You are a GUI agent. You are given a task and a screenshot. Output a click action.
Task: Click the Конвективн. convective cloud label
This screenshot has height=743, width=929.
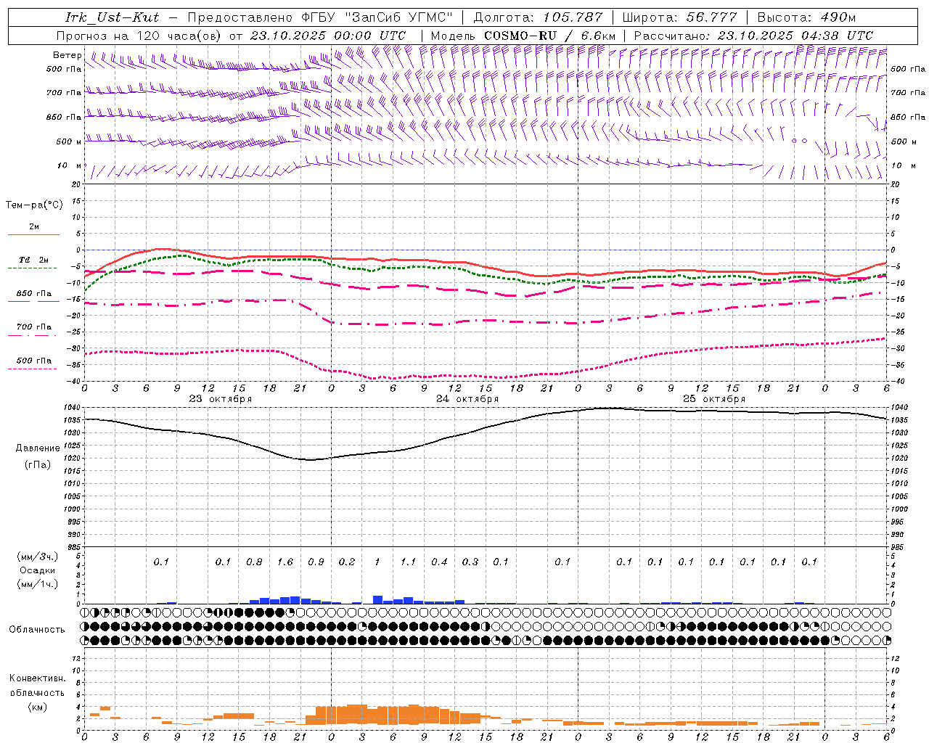(x=37, y=678)
